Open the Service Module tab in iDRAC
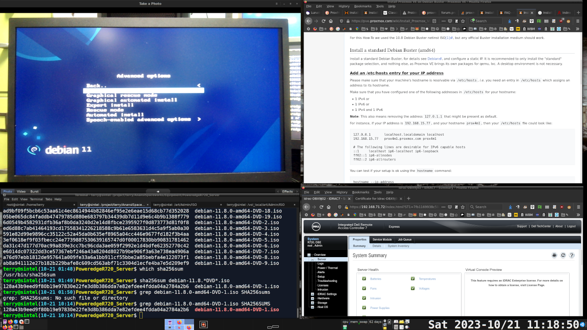The width and height of the screenshot is (587, 330). [382, 240]
